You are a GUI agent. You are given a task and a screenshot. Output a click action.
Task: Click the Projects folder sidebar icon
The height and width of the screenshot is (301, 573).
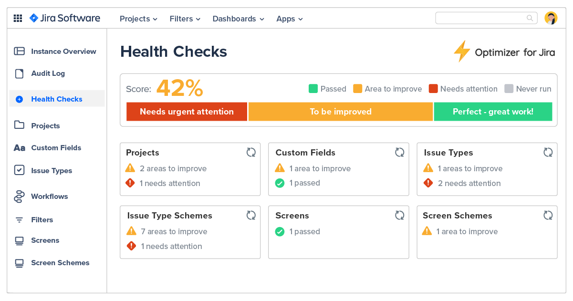(19, 125)
